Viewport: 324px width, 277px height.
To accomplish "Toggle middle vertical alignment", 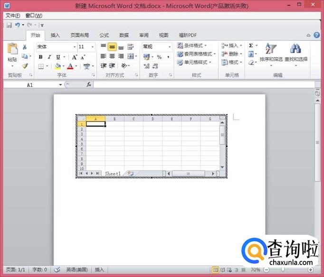I will [112, 47].
